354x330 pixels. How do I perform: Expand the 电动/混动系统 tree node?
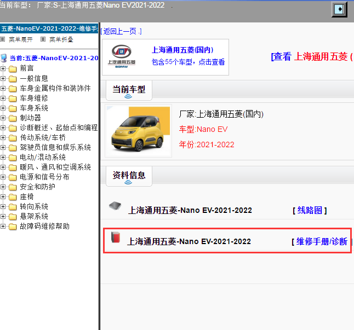tap(3, 157)
